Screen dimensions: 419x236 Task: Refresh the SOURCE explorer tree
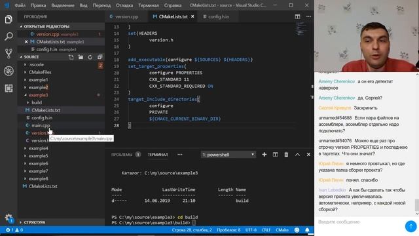[x=90, y=57]
